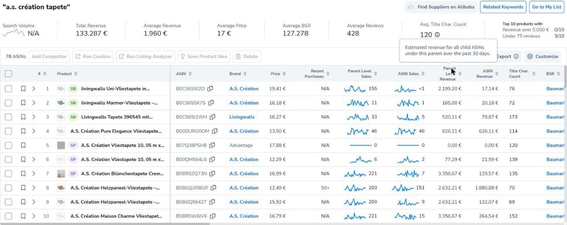Copy ASIN B0BGQ3R8GR to clipboard
Image resolution: width=567 pixels, height=225 pixels.
point(213,188)
